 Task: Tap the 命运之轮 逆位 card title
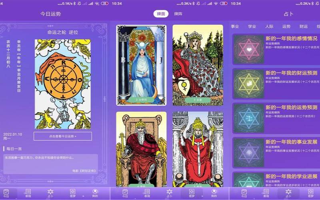click(63, 32)
